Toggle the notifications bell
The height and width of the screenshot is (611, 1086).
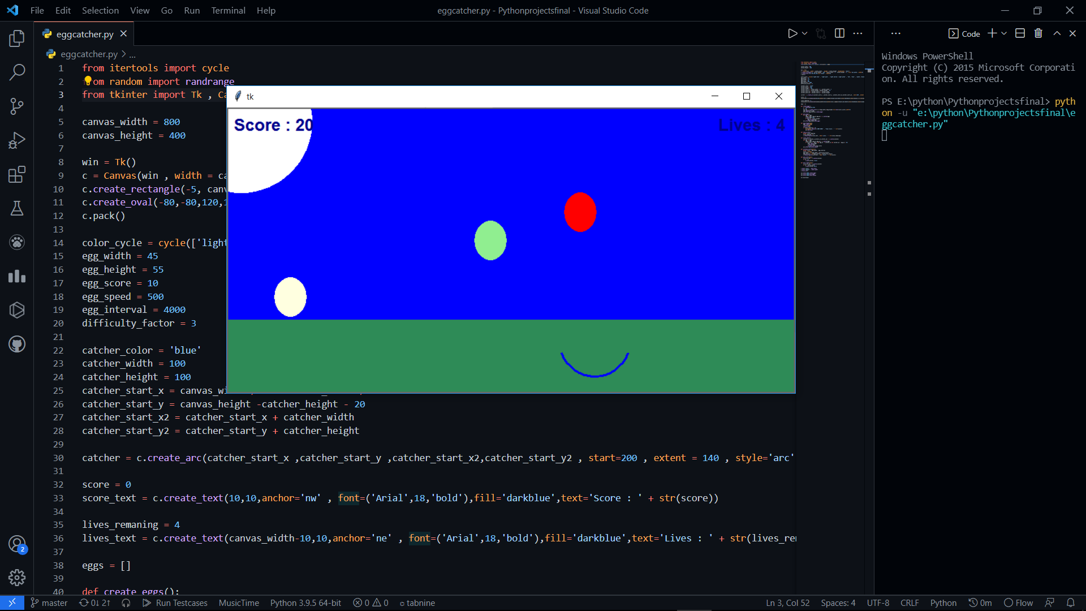[x=1072, y=603]
